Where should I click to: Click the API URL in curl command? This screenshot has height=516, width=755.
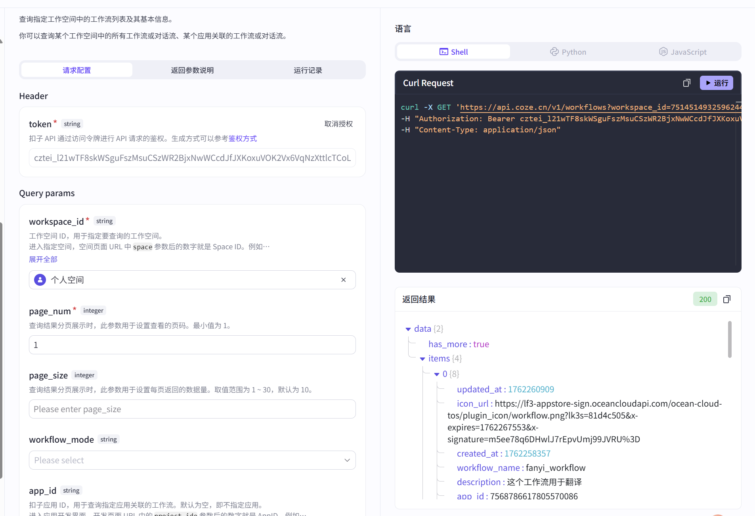coord(600,107)
